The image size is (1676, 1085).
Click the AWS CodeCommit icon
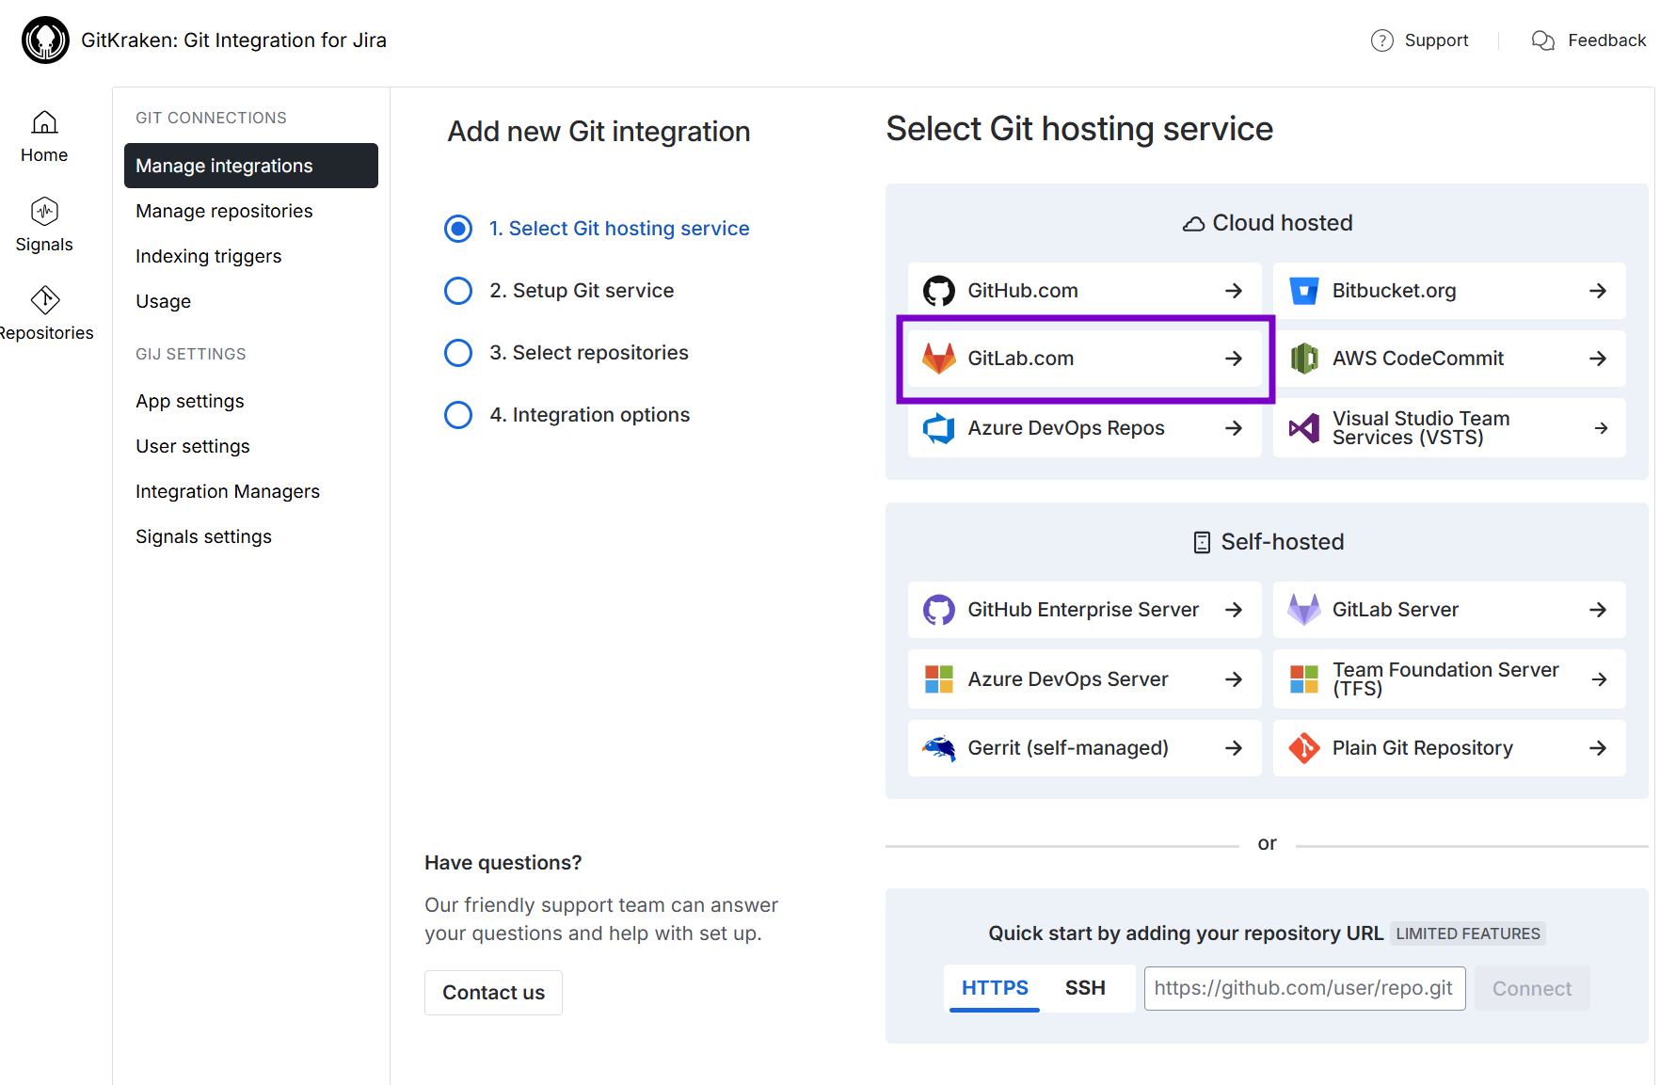[x=1303, y=359]
